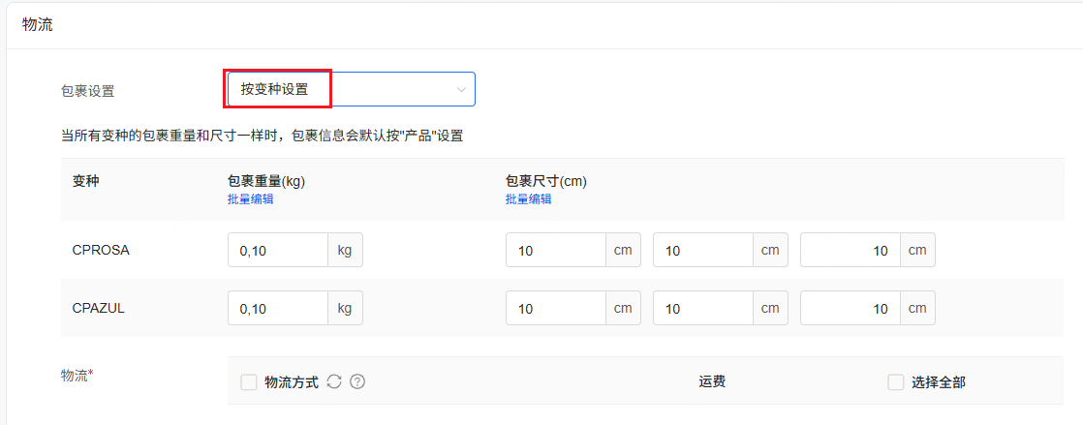Click the 物流 section header
The image size is (1083, 425).
click(x=38, y=25)
